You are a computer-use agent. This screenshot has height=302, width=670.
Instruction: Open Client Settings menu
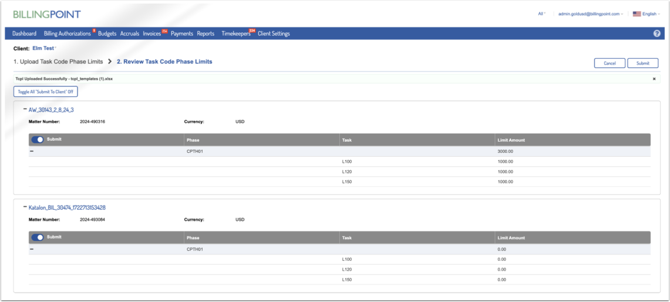point(274,33)
